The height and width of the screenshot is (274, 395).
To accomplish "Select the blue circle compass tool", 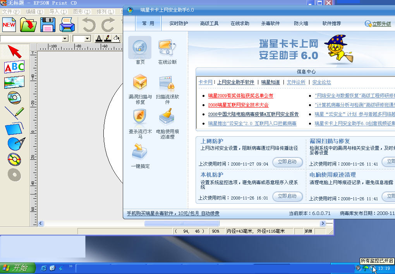I will coord(16,144).
